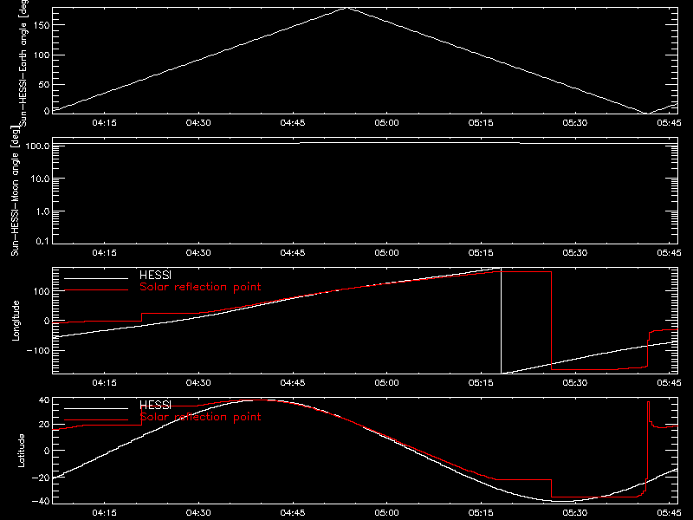This screenshot has width=693, height=520.
Task: Click the Sun-HESSI-Moon angle axis title
Action: [x=15, y=191]
